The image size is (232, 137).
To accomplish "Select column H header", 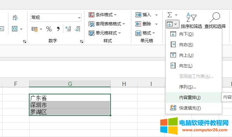I will pos(124,84).
